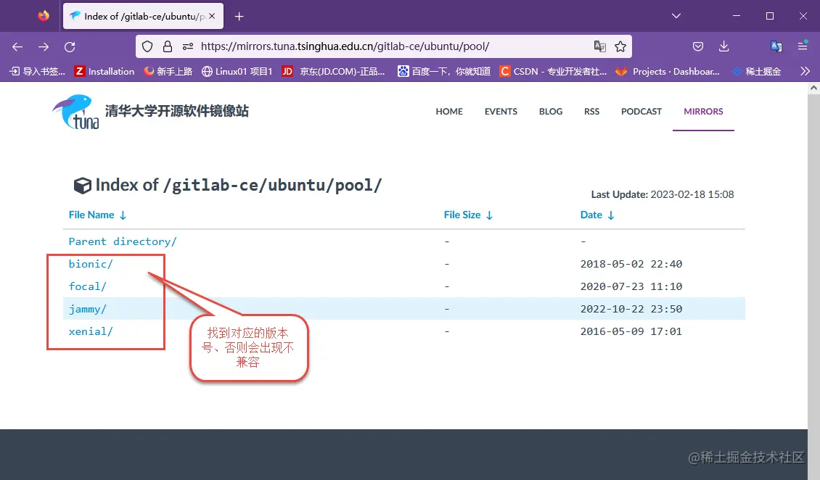This screenshot has width=820, height=480.
Task: Sort the listing by File Name
Action: click(97, 215)
